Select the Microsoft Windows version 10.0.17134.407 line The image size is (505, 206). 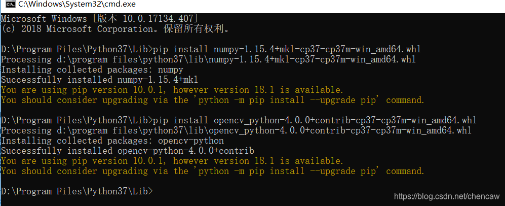pyautogui.click(x=99, y=19)
